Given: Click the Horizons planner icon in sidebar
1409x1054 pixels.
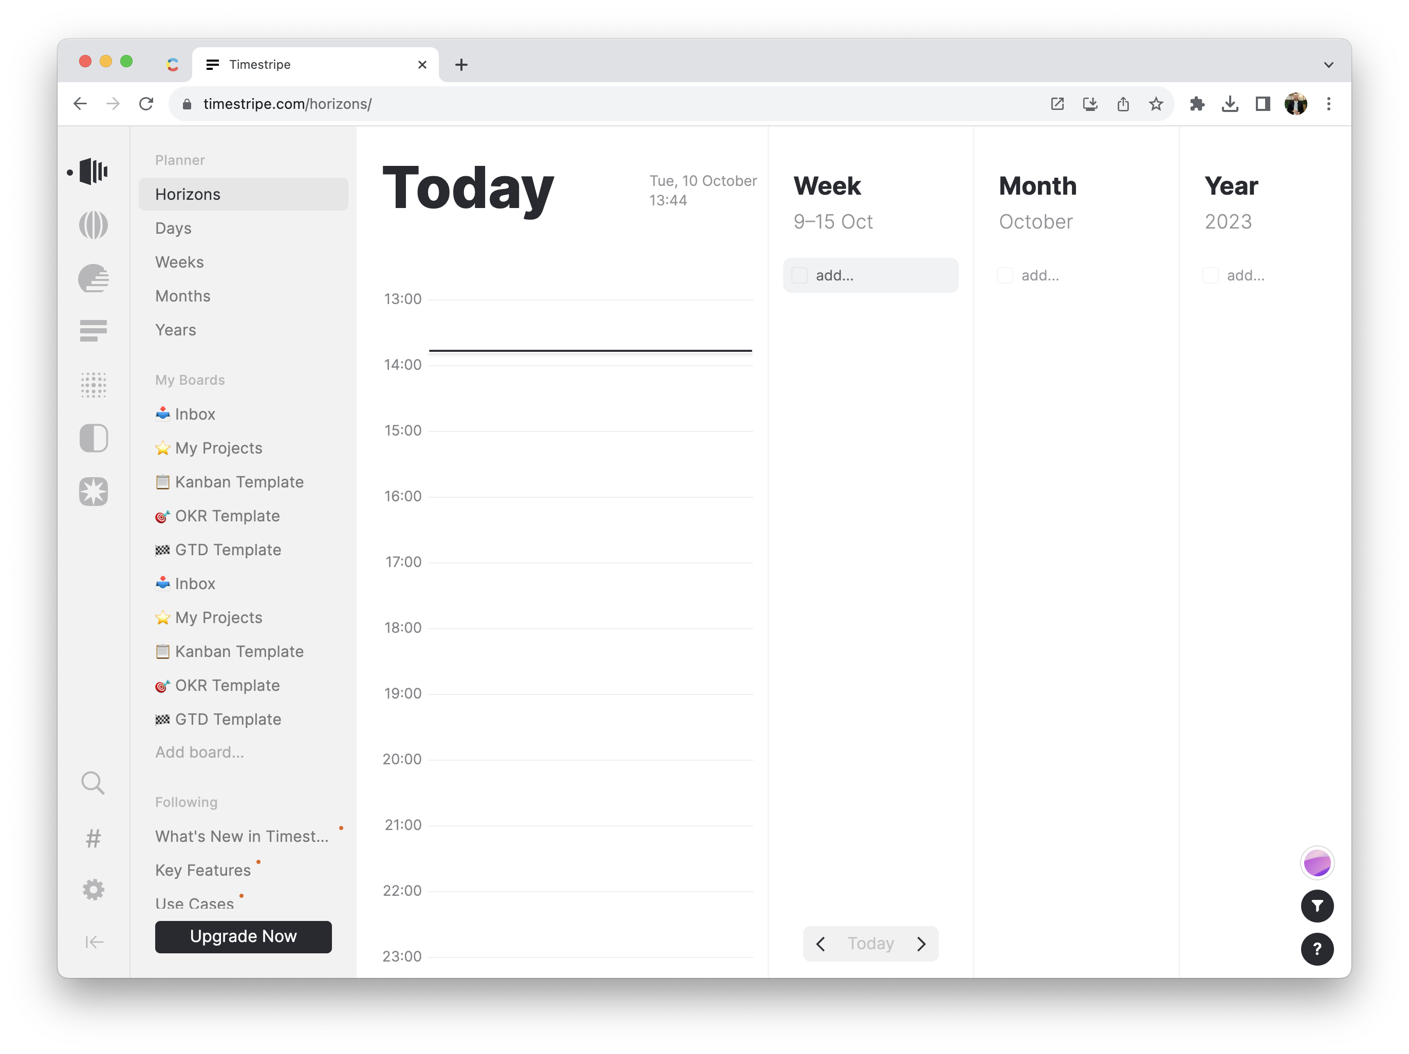Looking at the screenshot, I should click(94, 172).
